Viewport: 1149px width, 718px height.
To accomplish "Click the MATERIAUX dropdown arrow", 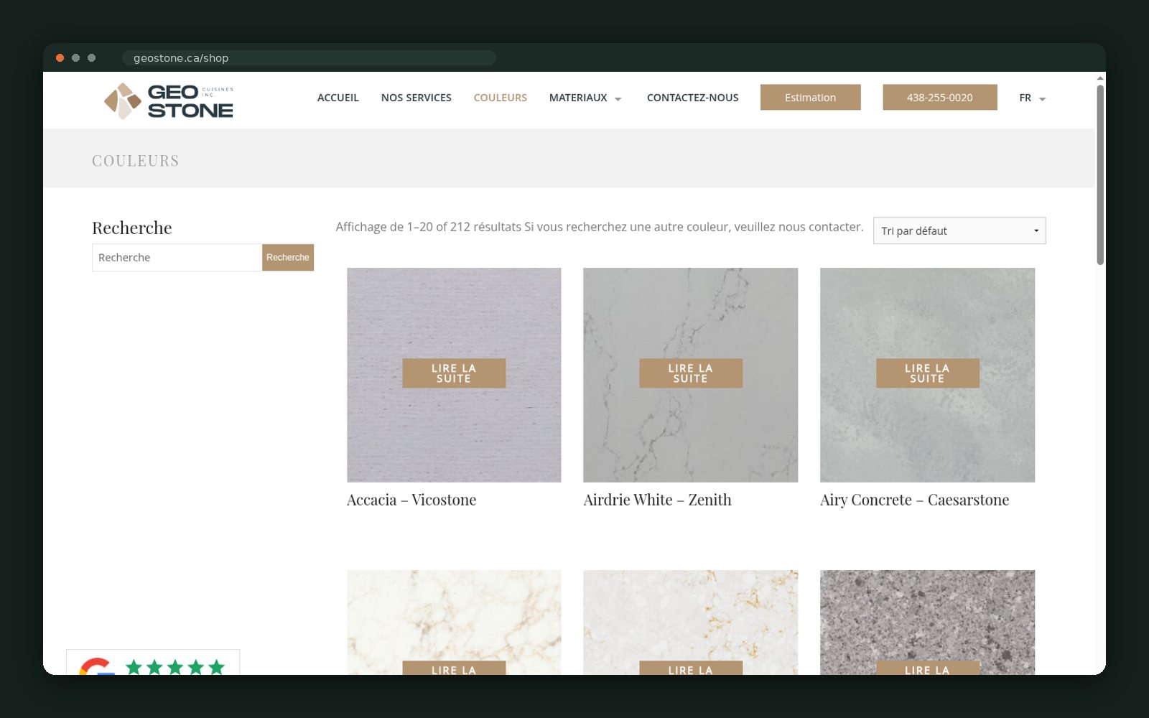I will pyautogui.click(x=618, y=98).
